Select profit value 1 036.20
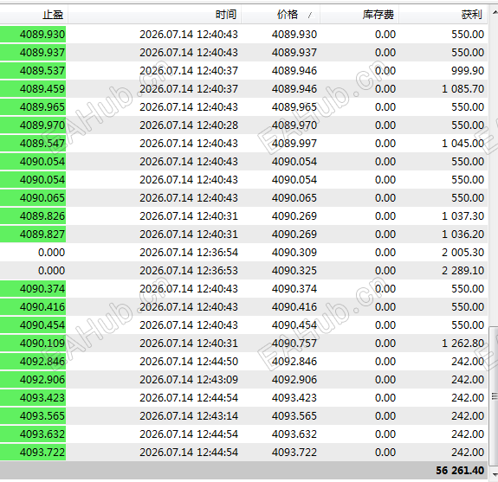The image size is (498, 482). point(463,235)
